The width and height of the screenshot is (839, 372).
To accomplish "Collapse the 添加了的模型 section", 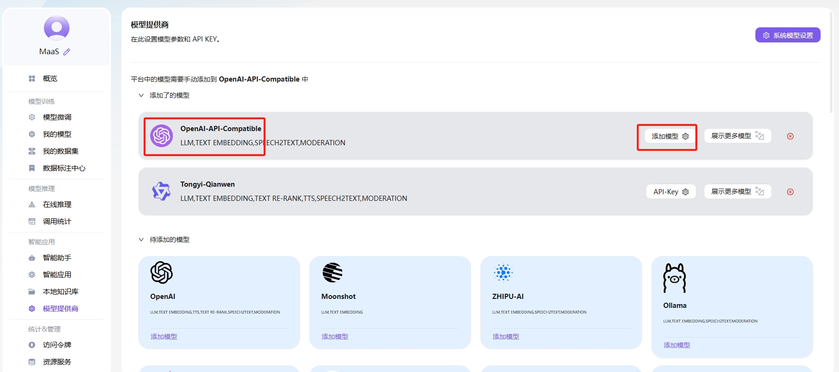I will [141, 95].
